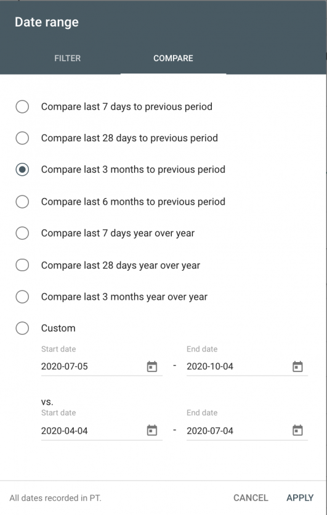Choose Compare last 7 days year over year

click(x=22, y=233)
